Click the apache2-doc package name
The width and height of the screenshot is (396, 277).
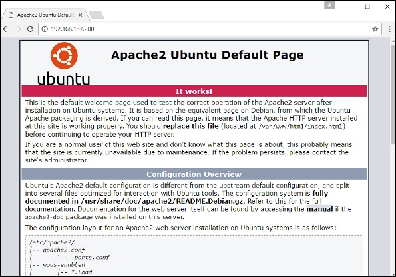click(44, 217)
